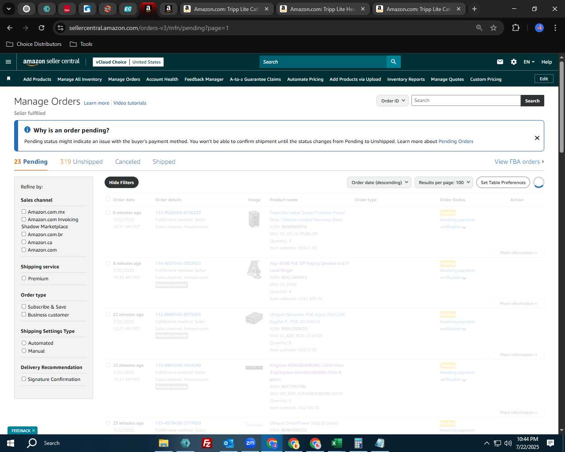
Task: Switch to the 319 Unshipped tab
Action: click(81, 162)
